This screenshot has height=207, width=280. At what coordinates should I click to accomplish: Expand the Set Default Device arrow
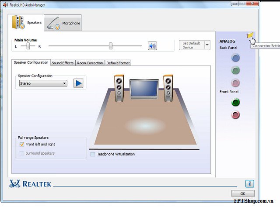click(x=207, y=45)
